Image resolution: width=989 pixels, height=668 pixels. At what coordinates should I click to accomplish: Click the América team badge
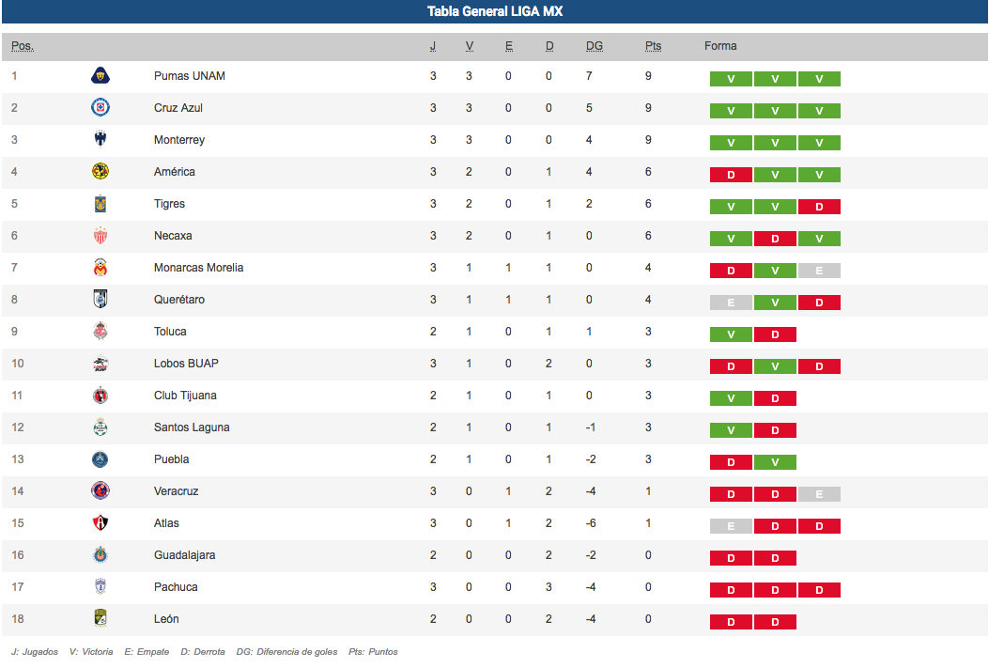100,172
